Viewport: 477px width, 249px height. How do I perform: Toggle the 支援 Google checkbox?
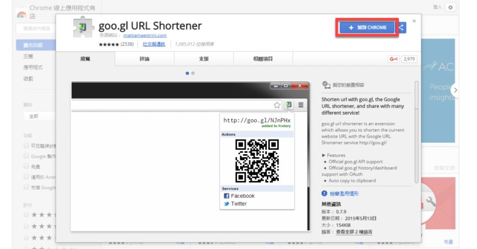point(26,187)
